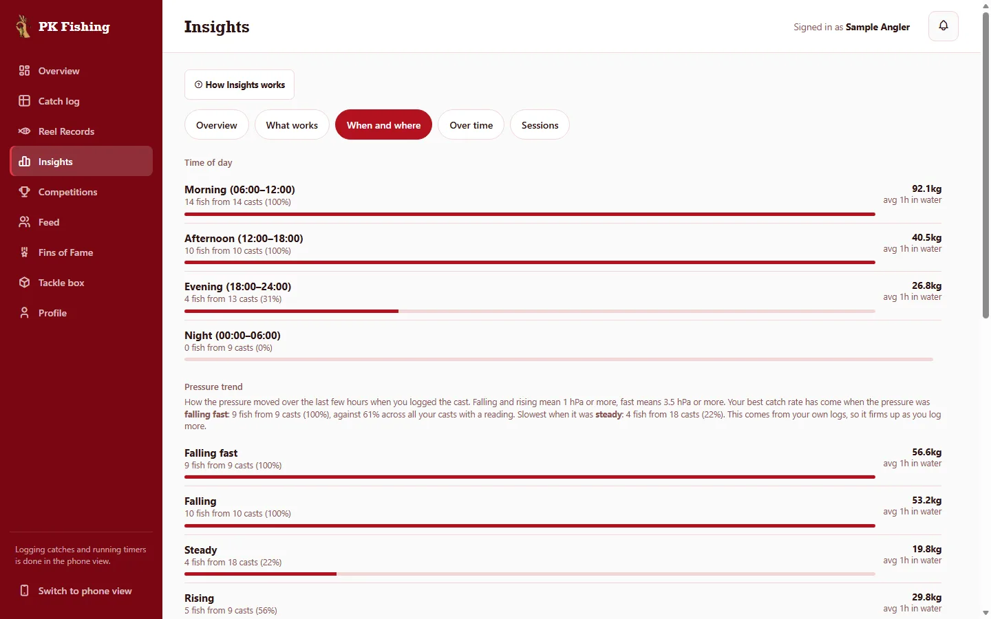Click the Evening 31% progress bar
Image resolution: width=991 pixels, height=619 pixels.
[530, 311]
